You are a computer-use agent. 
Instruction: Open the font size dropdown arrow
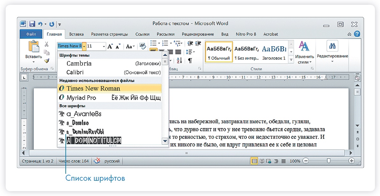click(104, 46)
